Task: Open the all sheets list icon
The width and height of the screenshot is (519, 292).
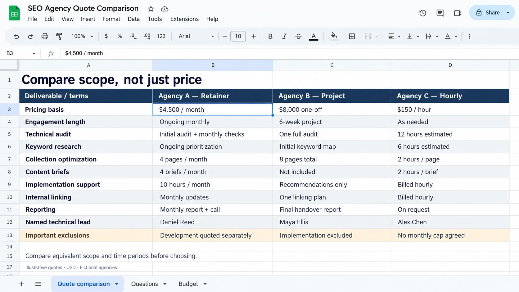Action: coord(38,284)
